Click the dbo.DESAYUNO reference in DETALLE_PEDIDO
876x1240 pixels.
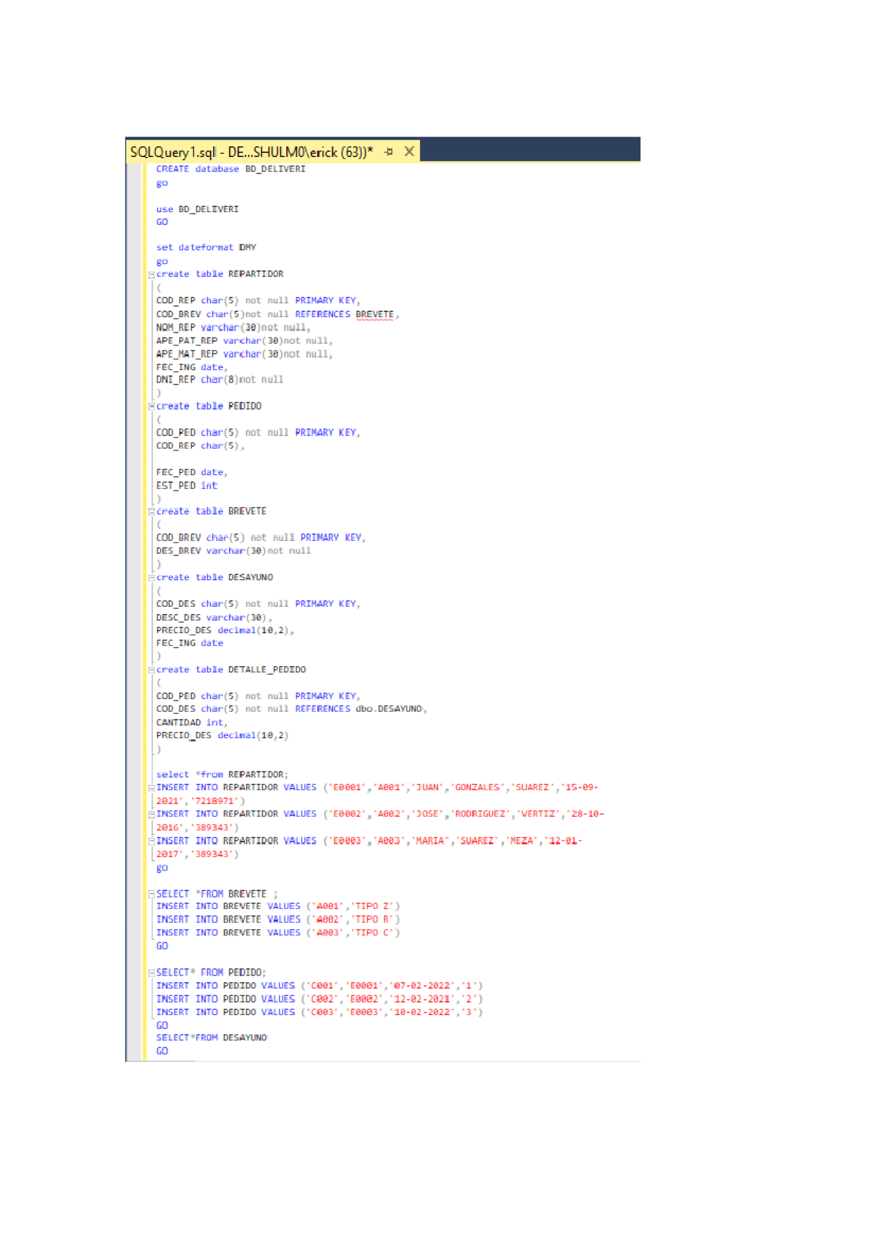pos(388,709)
